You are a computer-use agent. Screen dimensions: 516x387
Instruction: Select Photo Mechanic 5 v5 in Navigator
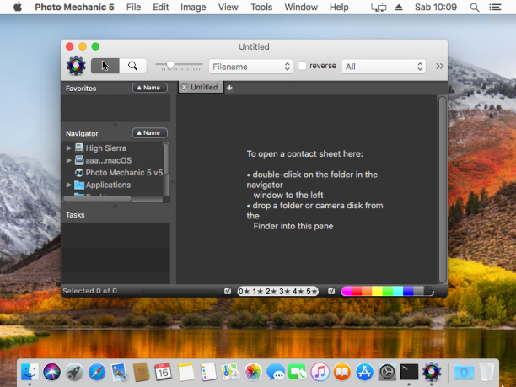pos(124,173)
